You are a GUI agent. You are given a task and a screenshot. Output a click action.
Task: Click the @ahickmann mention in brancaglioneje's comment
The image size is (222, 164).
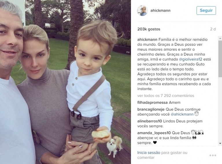pyautogui.click(x=182, y=114)
